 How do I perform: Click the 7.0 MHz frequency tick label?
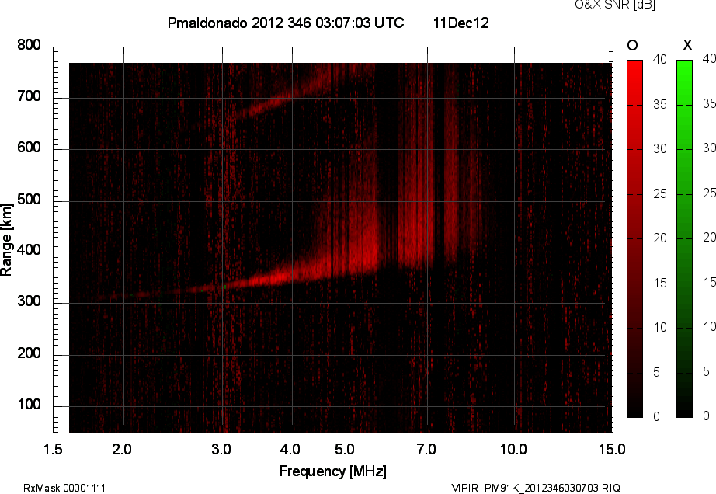click(x=426, y=449)
